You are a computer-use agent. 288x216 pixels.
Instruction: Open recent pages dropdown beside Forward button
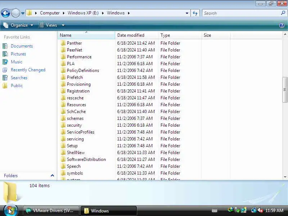23,13
